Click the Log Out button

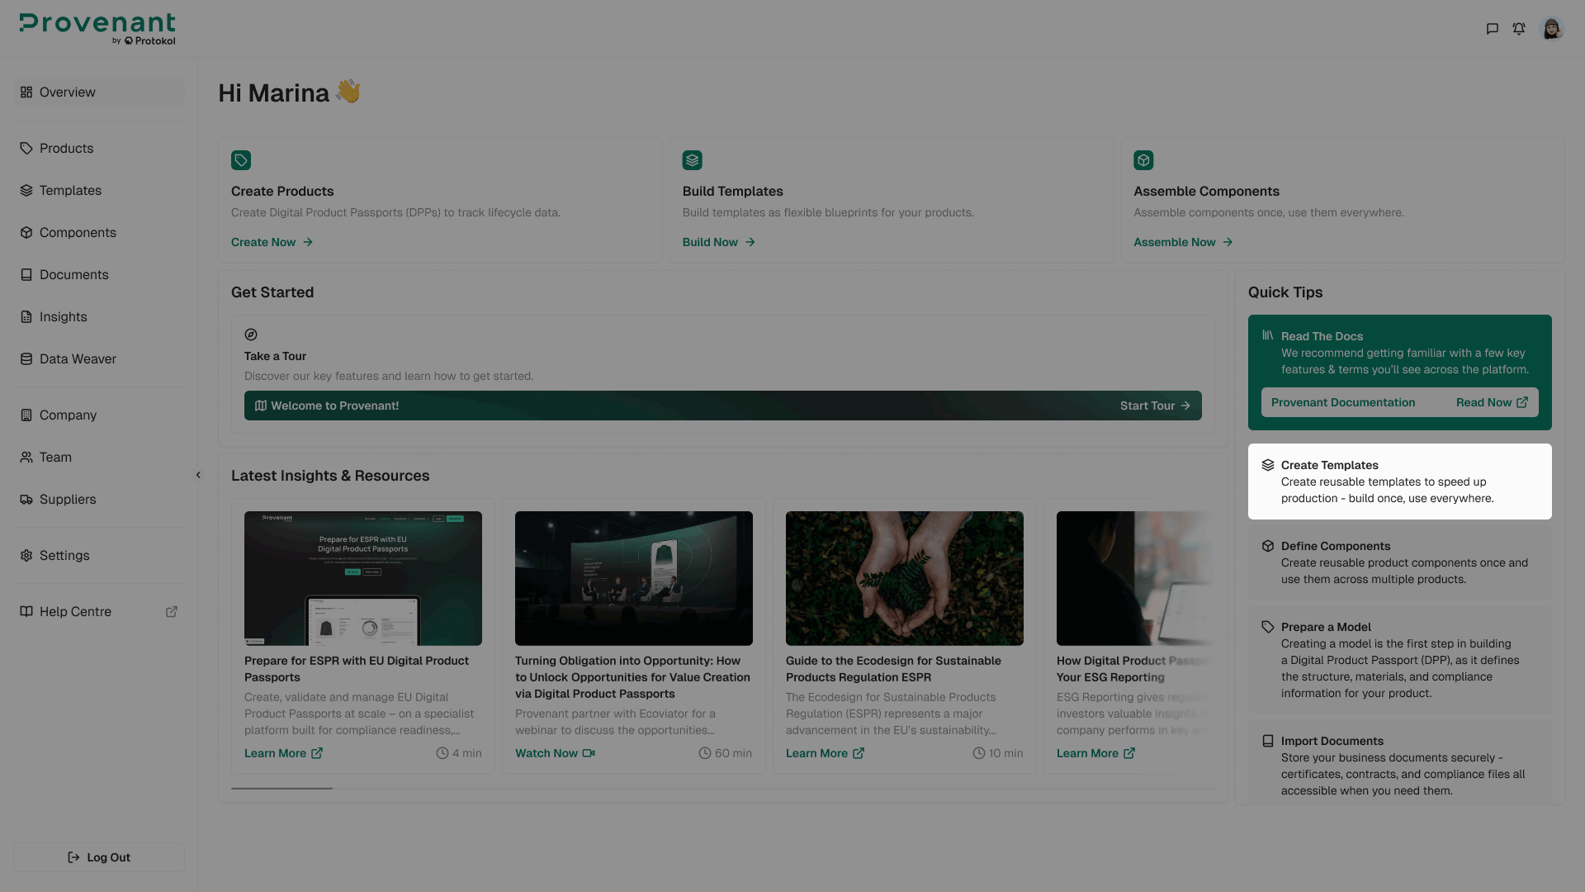(99, 857)
